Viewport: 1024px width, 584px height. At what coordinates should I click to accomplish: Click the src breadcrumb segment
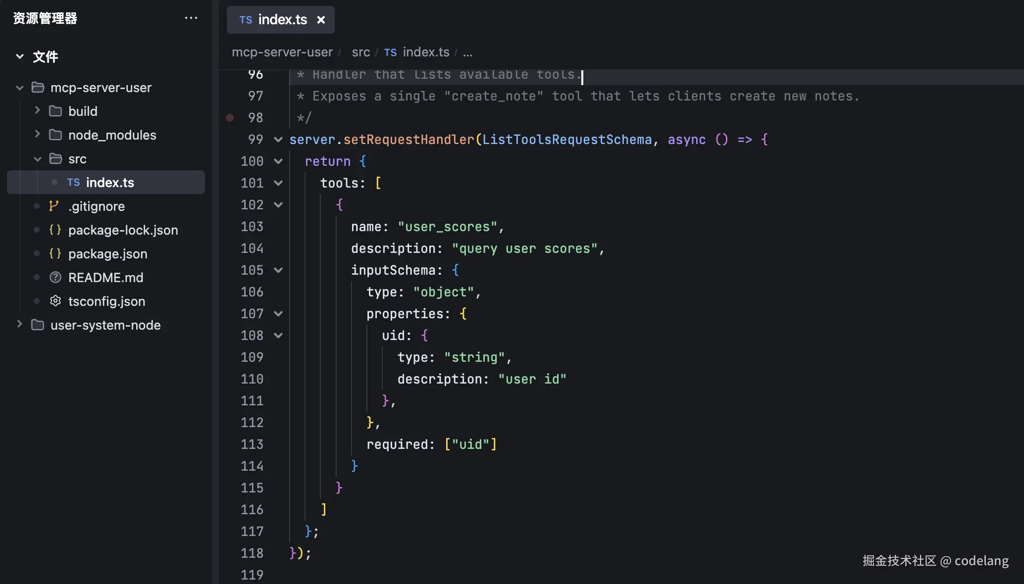point(360,52)
